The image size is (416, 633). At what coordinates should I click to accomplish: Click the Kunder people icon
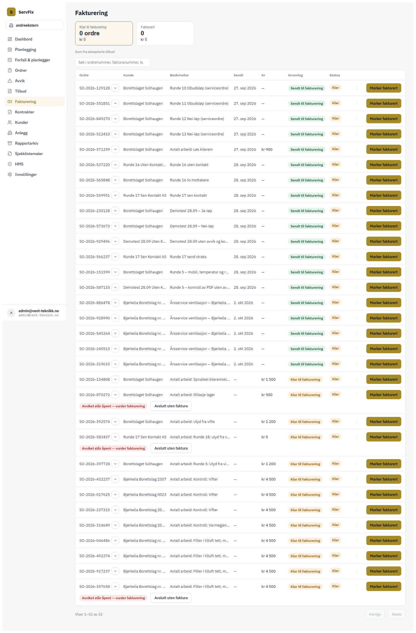tap(10, 122)
